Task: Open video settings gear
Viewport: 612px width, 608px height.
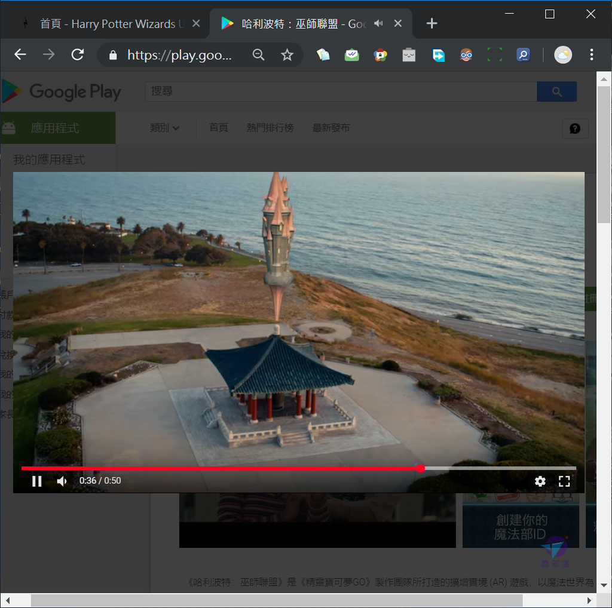Action: [x=540, y=481]
